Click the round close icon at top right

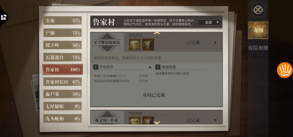point(258,10)
